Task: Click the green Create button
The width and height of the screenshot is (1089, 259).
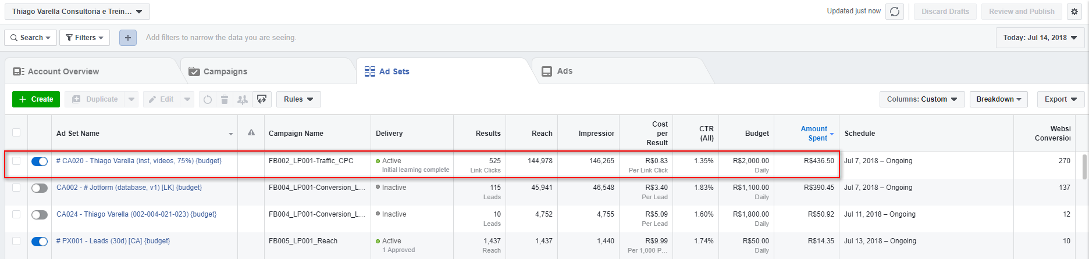Action: (36, 99)
